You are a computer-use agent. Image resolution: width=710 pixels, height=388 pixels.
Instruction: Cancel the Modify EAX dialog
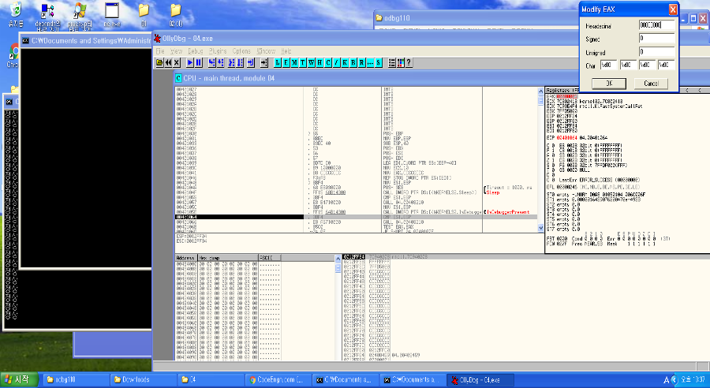[651, 84]
